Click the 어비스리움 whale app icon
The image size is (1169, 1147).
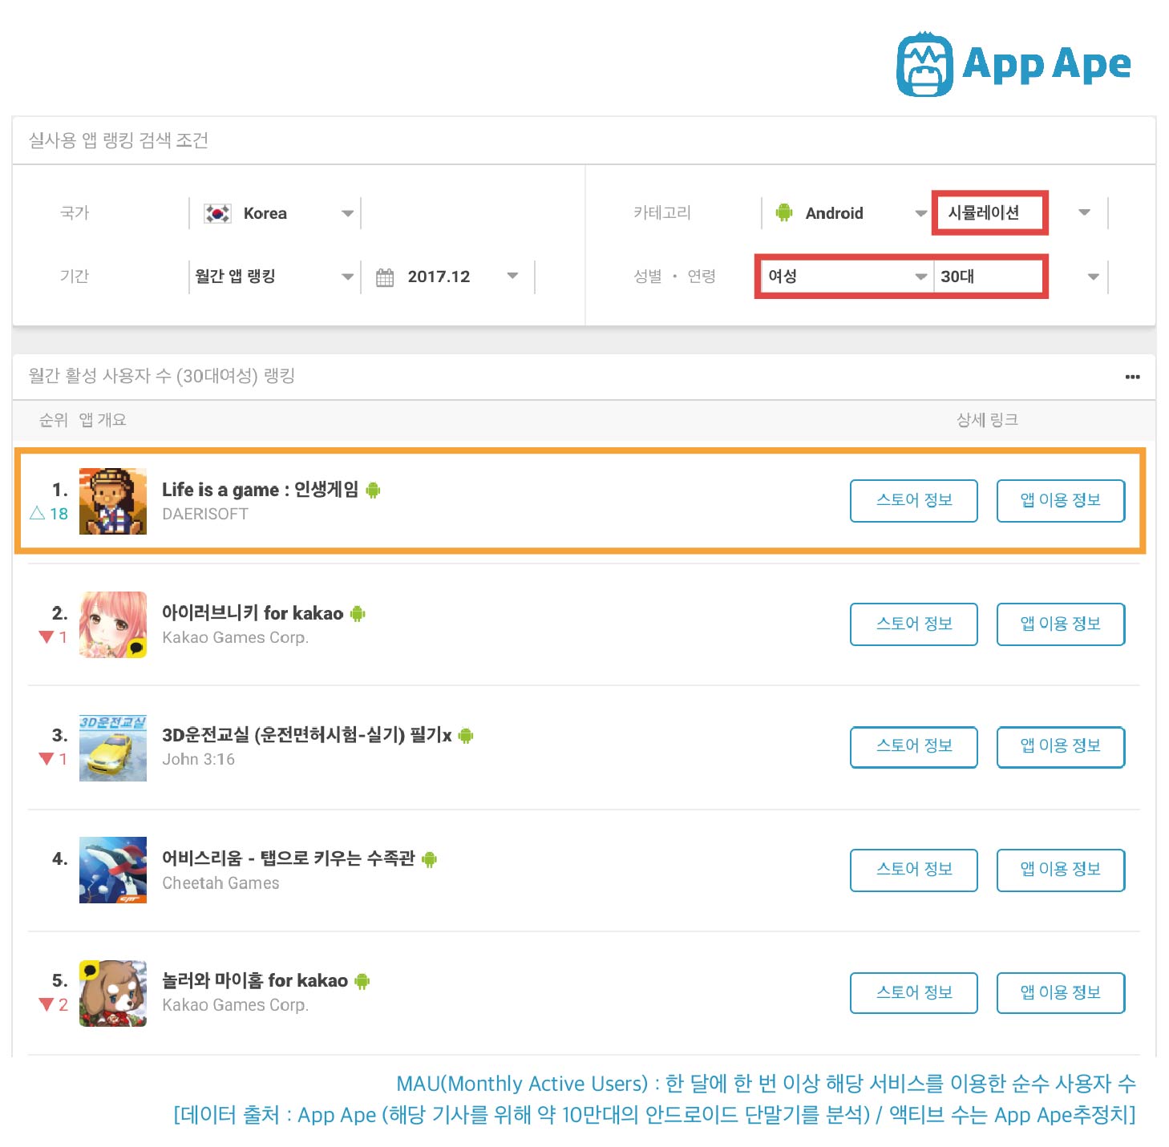(113, 870)
